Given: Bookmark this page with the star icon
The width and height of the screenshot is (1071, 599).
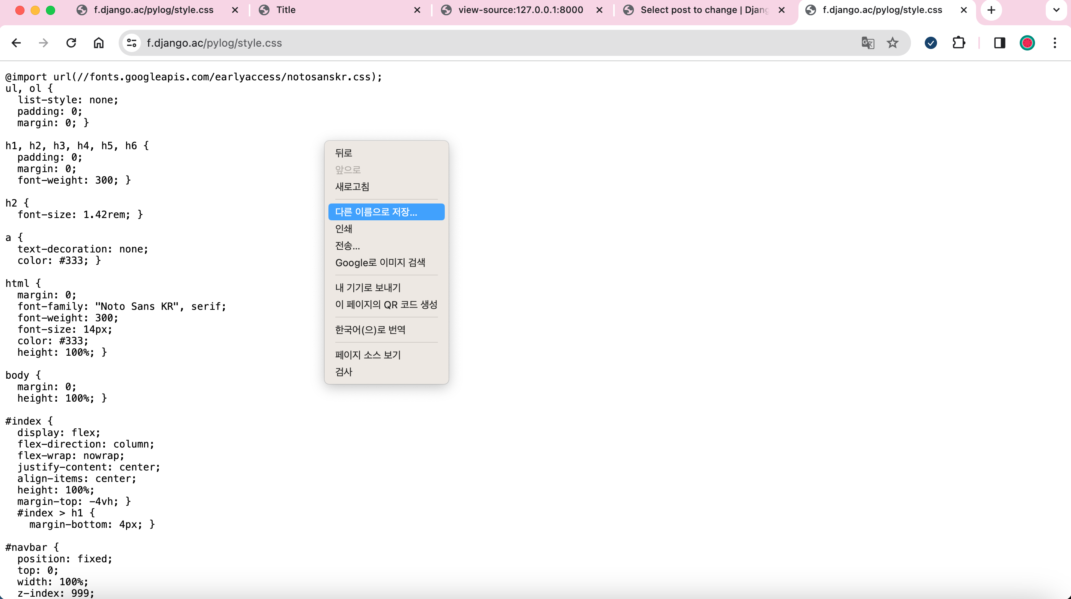Looking at the screenshot, I should coord(893,43).
